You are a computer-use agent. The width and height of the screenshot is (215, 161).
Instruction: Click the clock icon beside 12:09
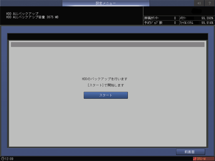click(x=2, y=159)
